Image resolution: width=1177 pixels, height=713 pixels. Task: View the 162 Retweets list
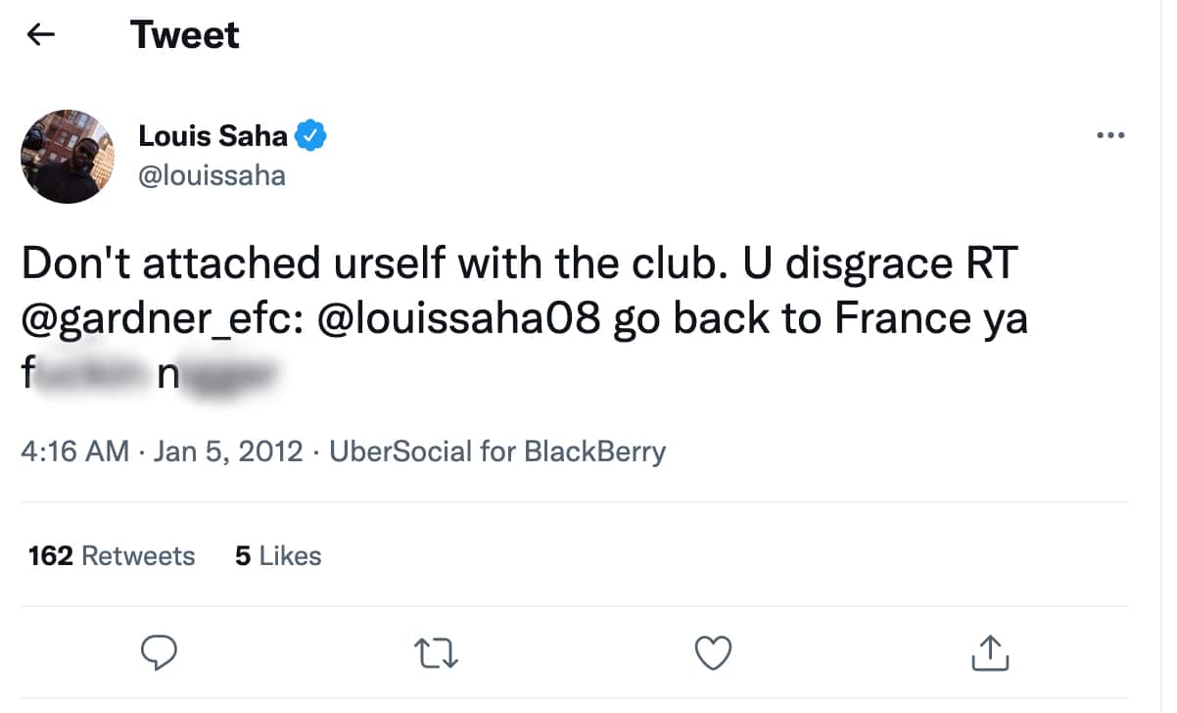click(111, 555)
